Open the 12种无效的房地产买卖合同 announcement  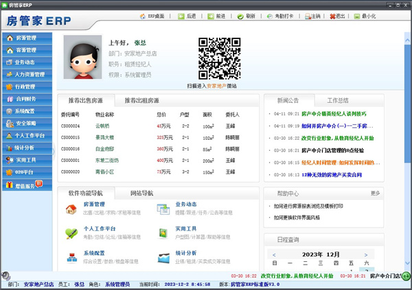(330, 175)
